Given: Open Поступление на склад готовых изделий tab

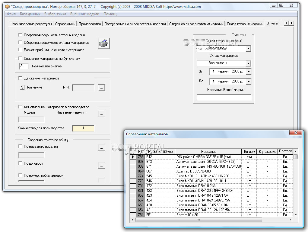Looking at the screenshot, I should (x=135, y=24).
